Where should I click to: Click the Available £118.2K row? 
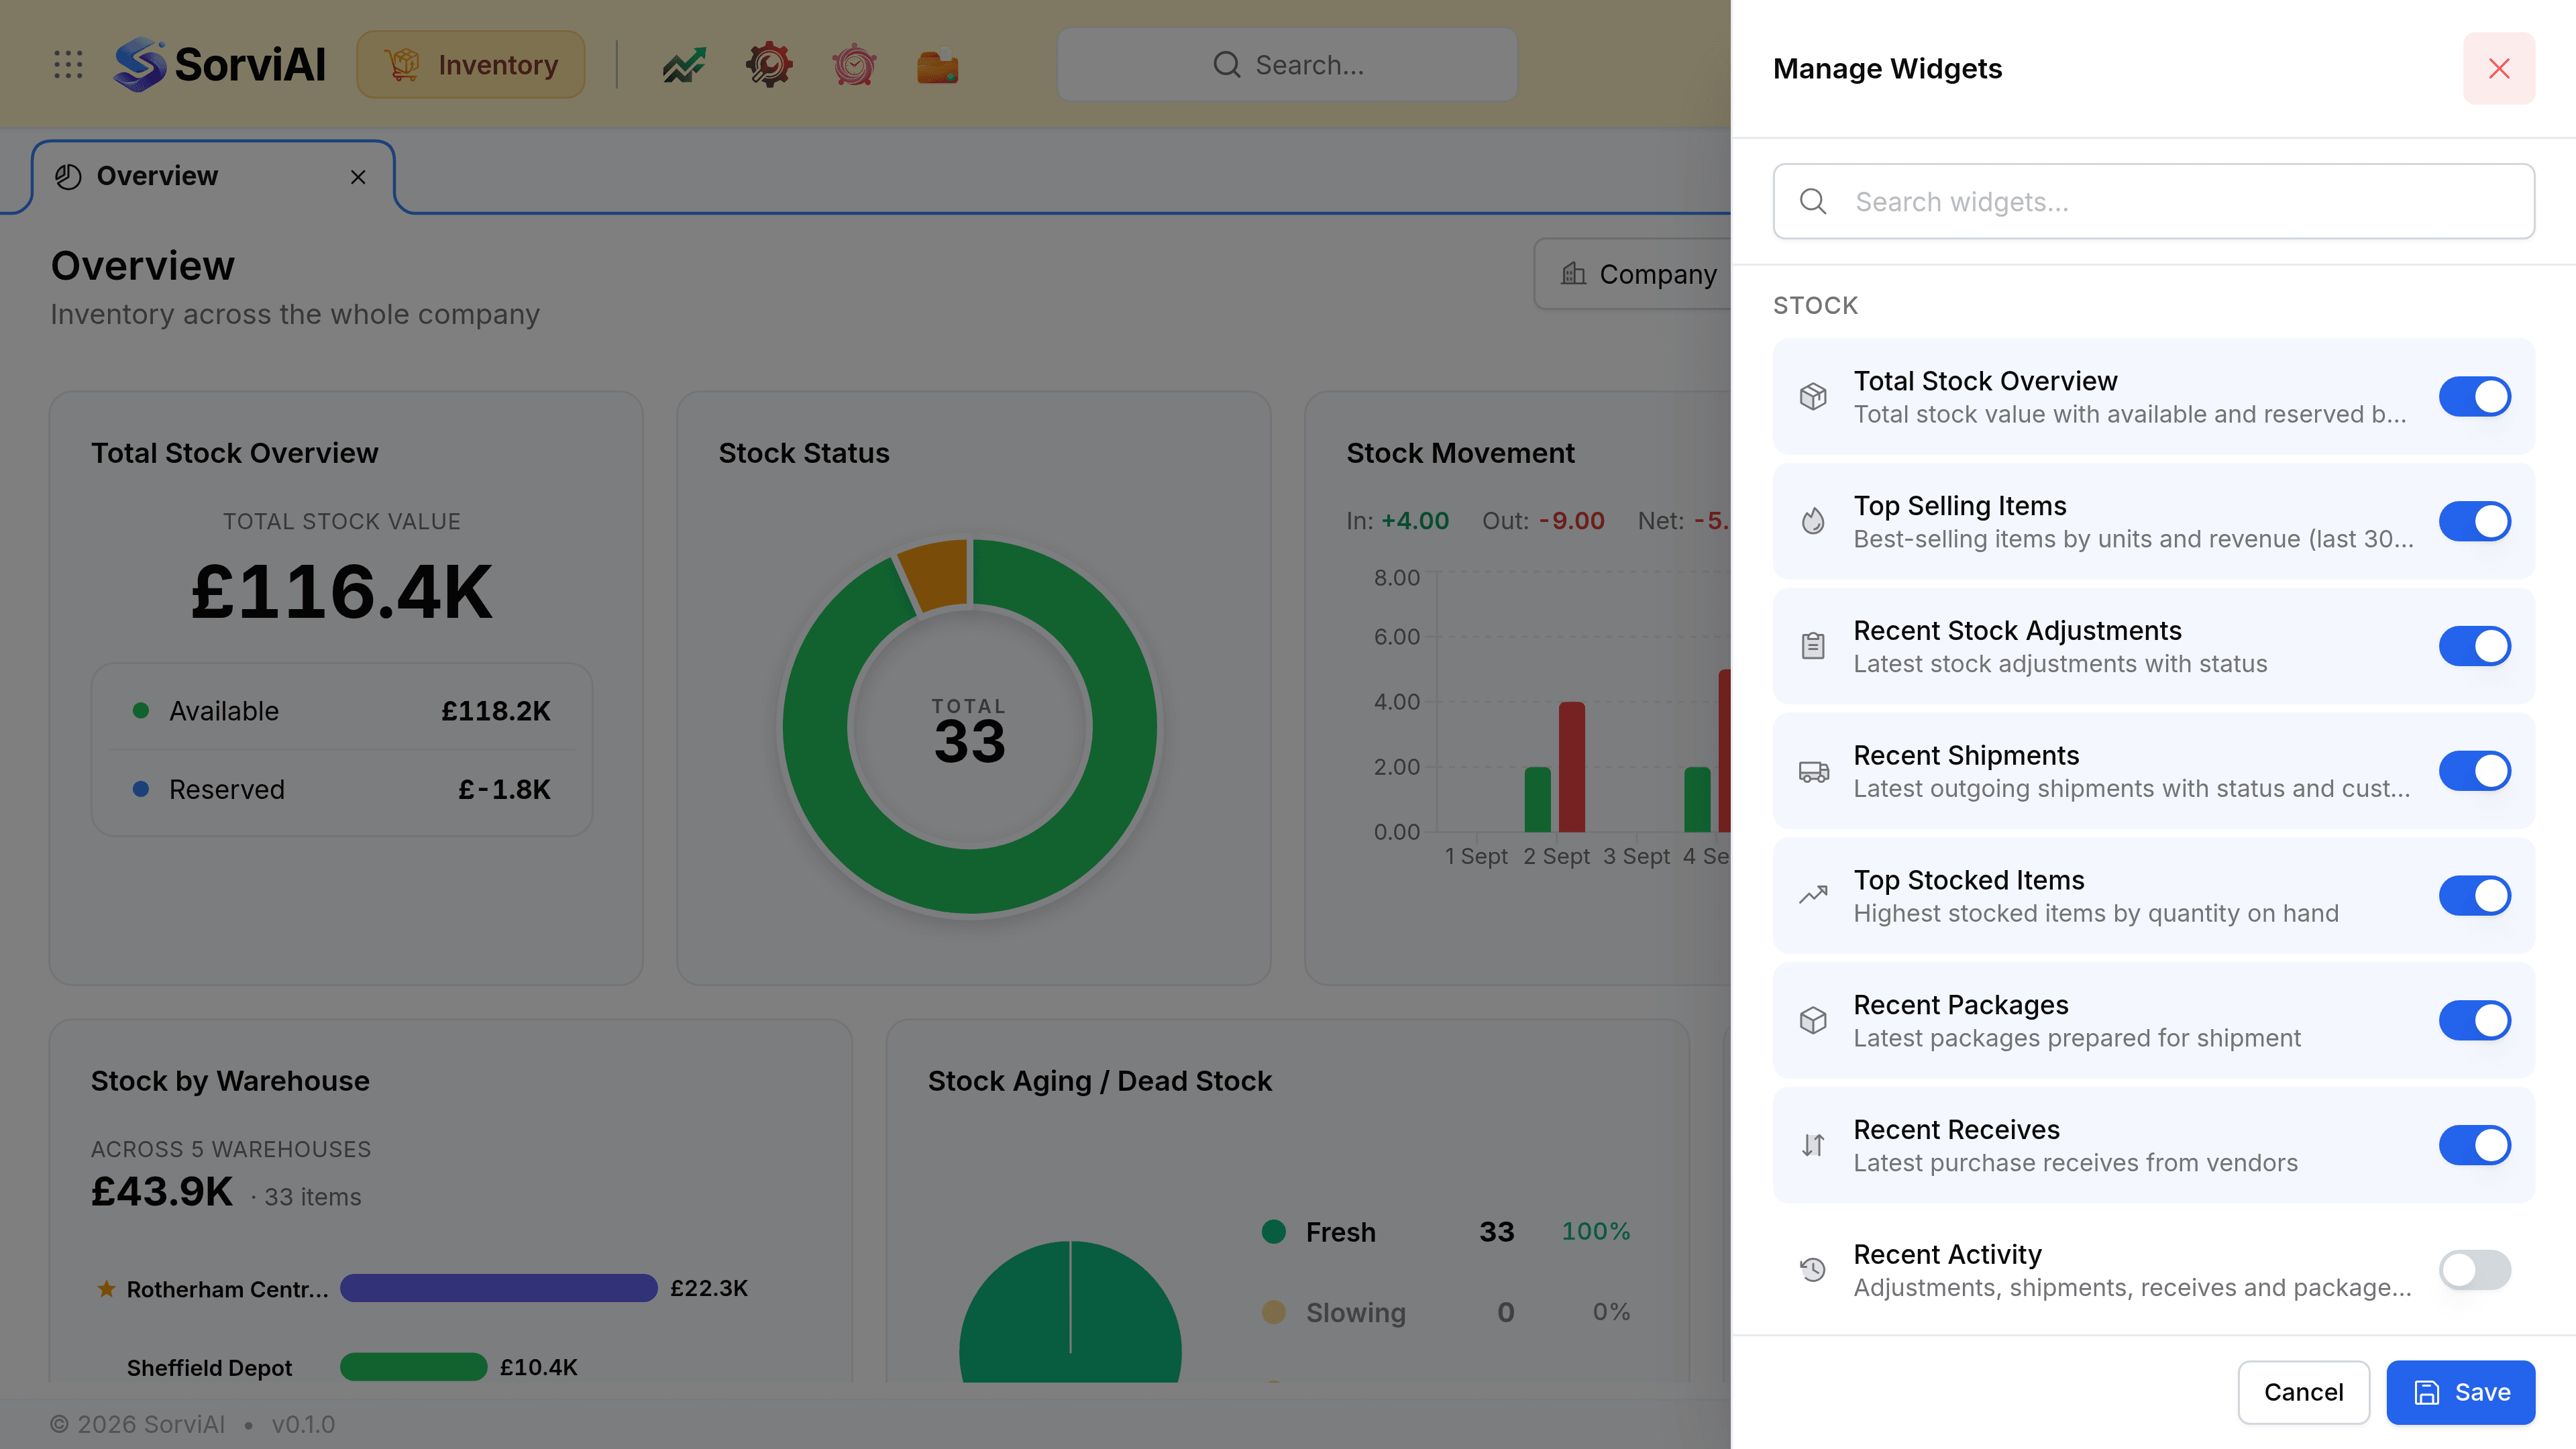(x=342, y=711)
